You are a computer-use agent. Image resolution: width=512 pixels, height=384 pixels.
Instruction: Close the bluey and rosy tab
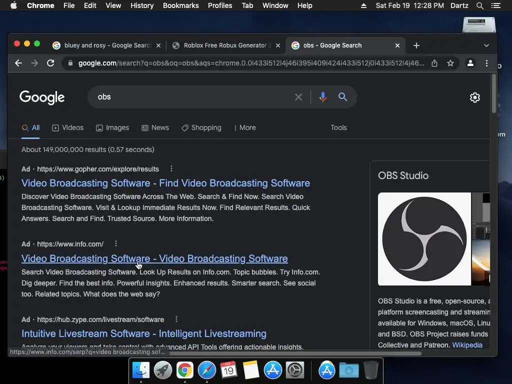tap(158, 45)
